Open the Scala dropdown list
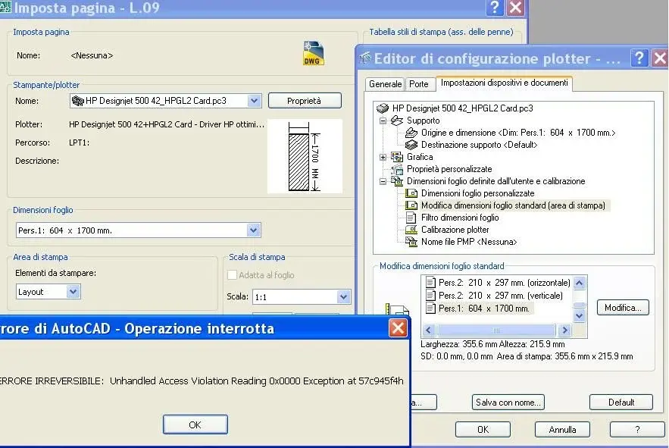669x448 pixels. coord(343,297)
